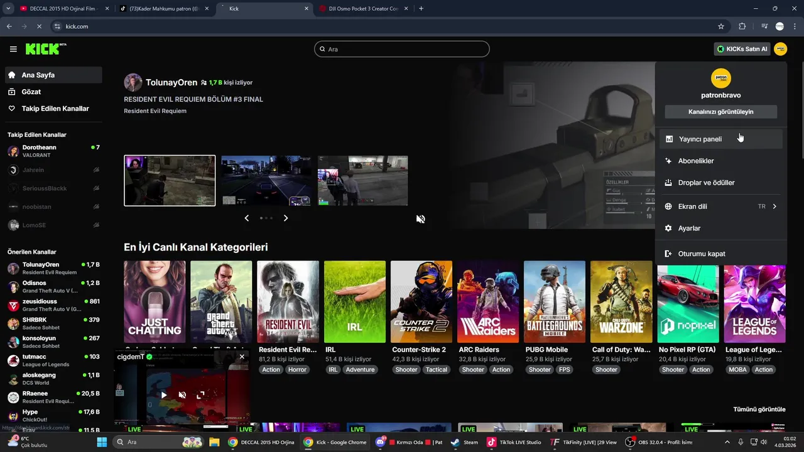Focus the Ara search field
This screenshot has width=804, height=452.
click(402, 49)
